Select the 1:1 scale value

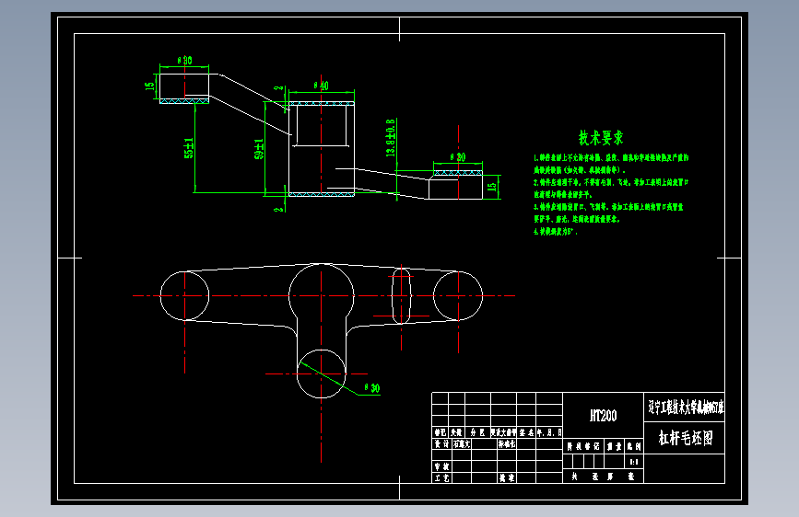[x=634, y=462]
